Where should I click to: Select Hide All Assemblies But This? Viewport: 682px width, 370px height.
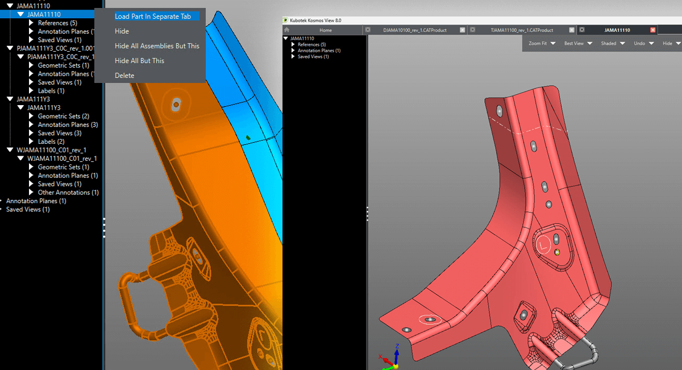pos(157,45)
